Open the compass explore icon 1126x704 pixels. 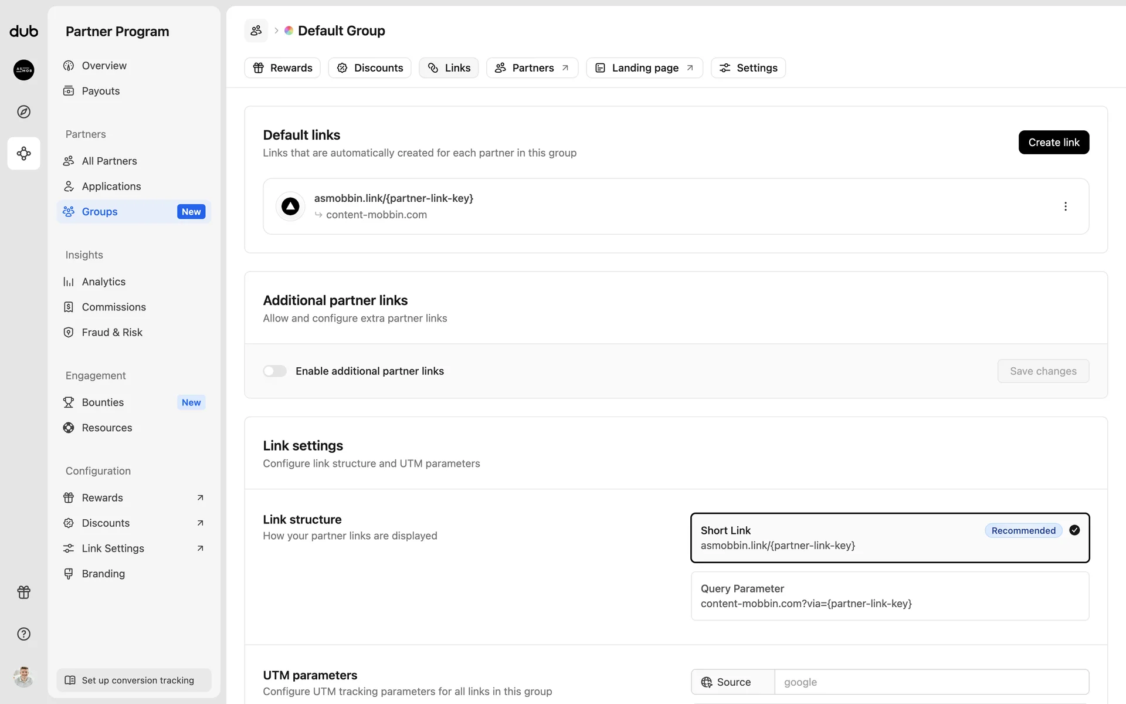23,111
